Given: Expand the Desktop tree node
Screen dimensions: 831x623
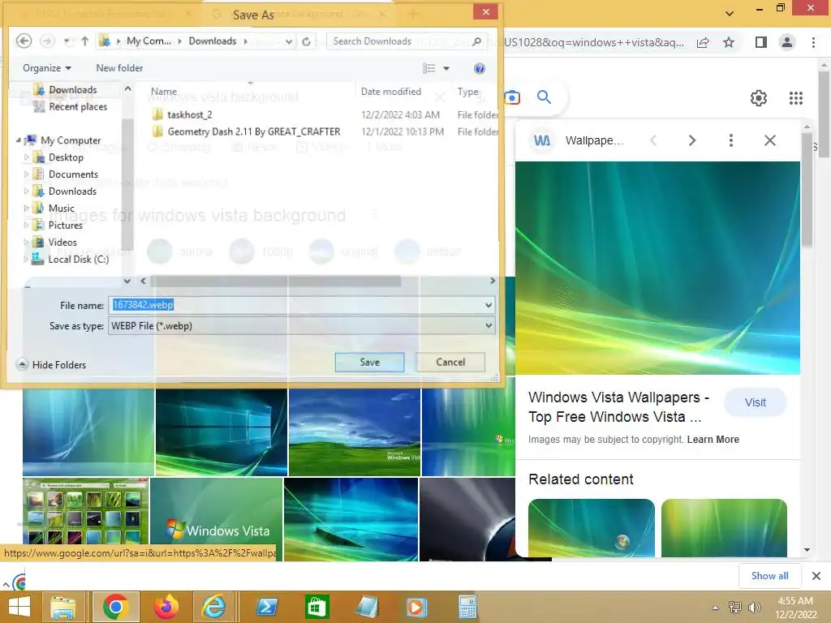Looking at the screenshot, I should [x=27, y=157].
